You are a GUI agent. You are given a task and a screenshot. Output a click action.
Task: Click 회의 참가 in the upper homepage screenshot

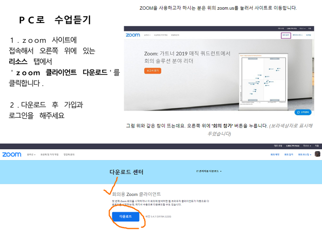coord(286,35)
